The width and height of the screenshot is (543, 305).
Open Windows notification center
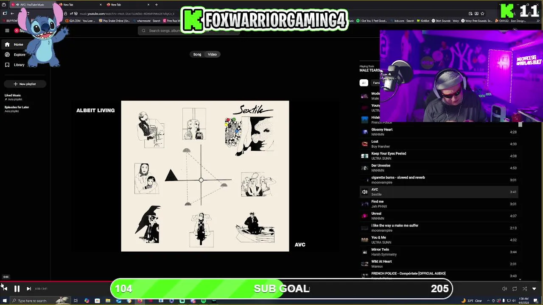tap(536, 301)
